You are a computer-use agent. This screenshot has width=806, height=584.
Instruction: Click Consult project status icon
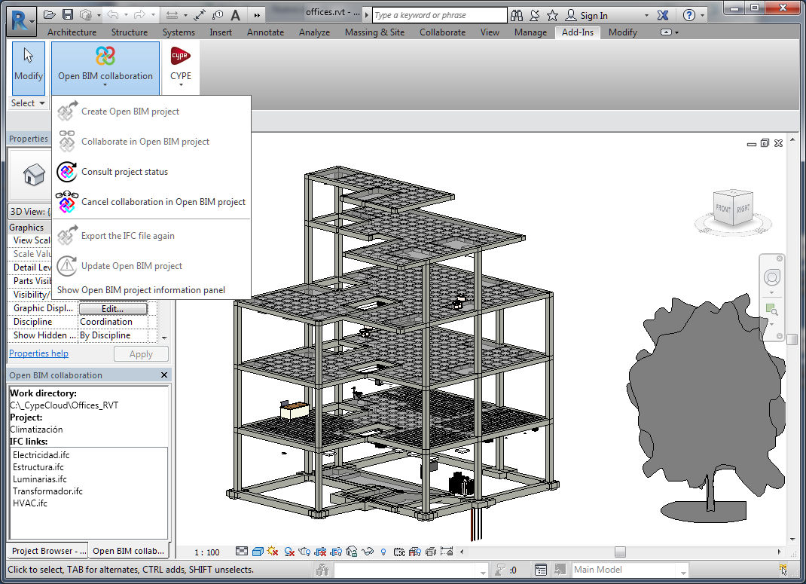(x=67, y=172)
